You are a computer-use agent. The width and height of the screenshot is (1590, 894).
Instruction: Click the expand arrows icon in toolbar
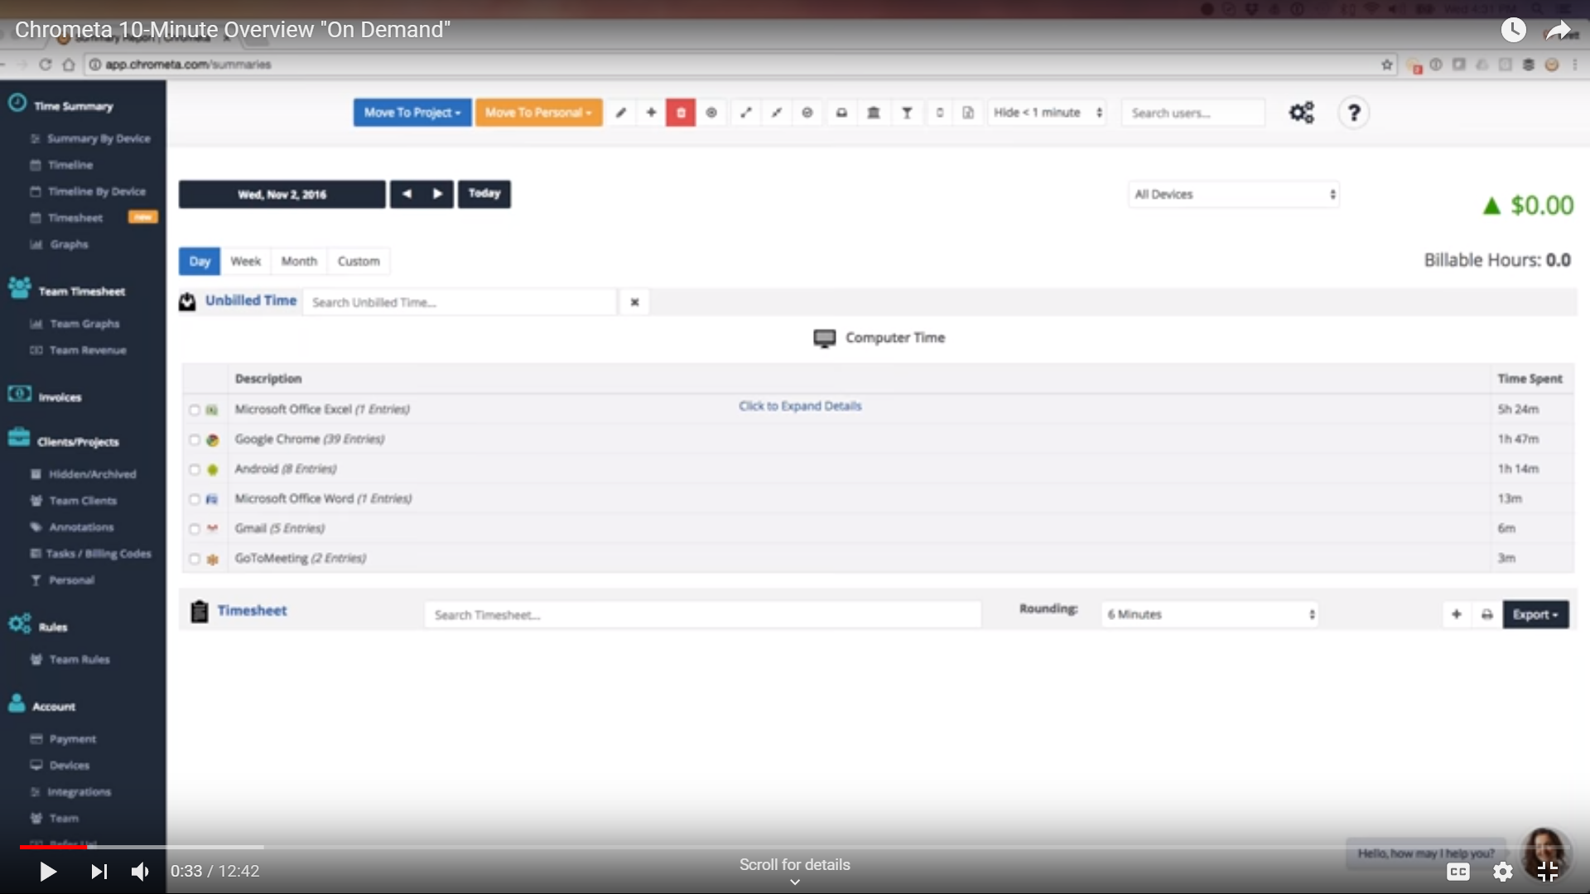tap(745, 113)
